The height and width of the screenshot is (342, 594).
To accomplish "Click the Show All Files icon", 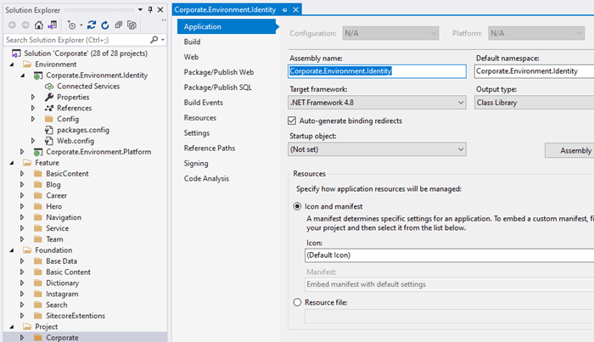I will point(132,25).
